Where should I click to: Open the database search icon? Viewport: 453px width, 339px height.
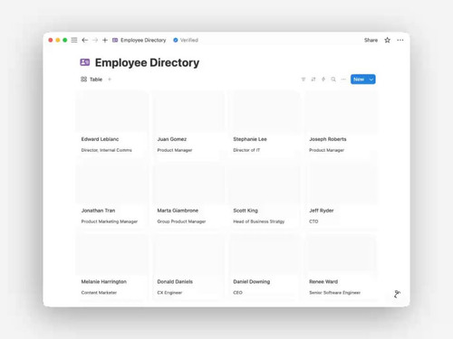click(x=333, y=80)
